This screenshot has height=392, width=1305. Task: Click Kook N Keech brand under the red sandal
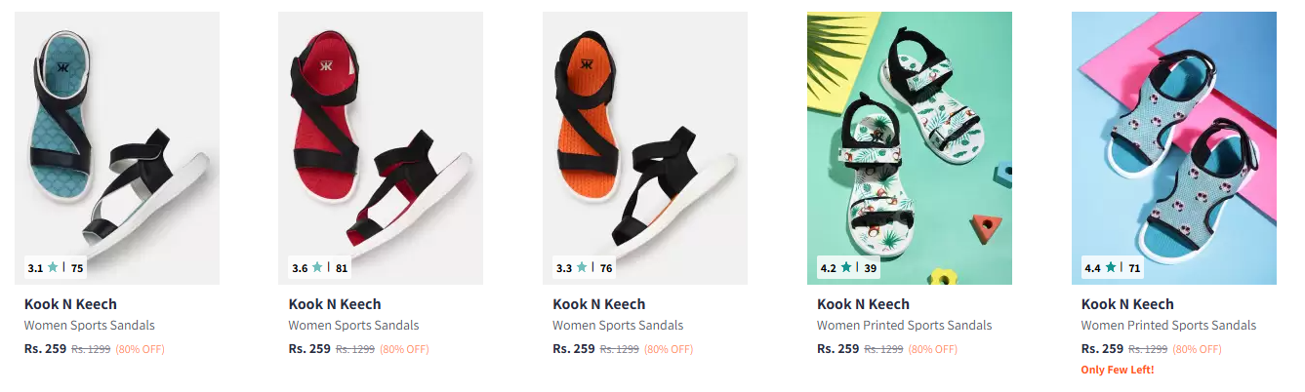(335, 304)
